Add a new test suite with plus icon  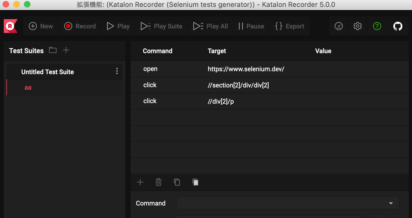pos(66,50)
